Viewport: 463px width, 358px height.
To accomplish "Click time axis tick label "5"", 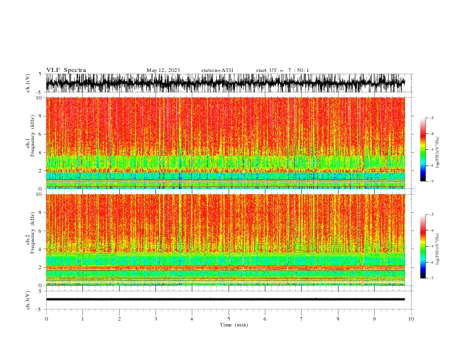I will 229,319.
